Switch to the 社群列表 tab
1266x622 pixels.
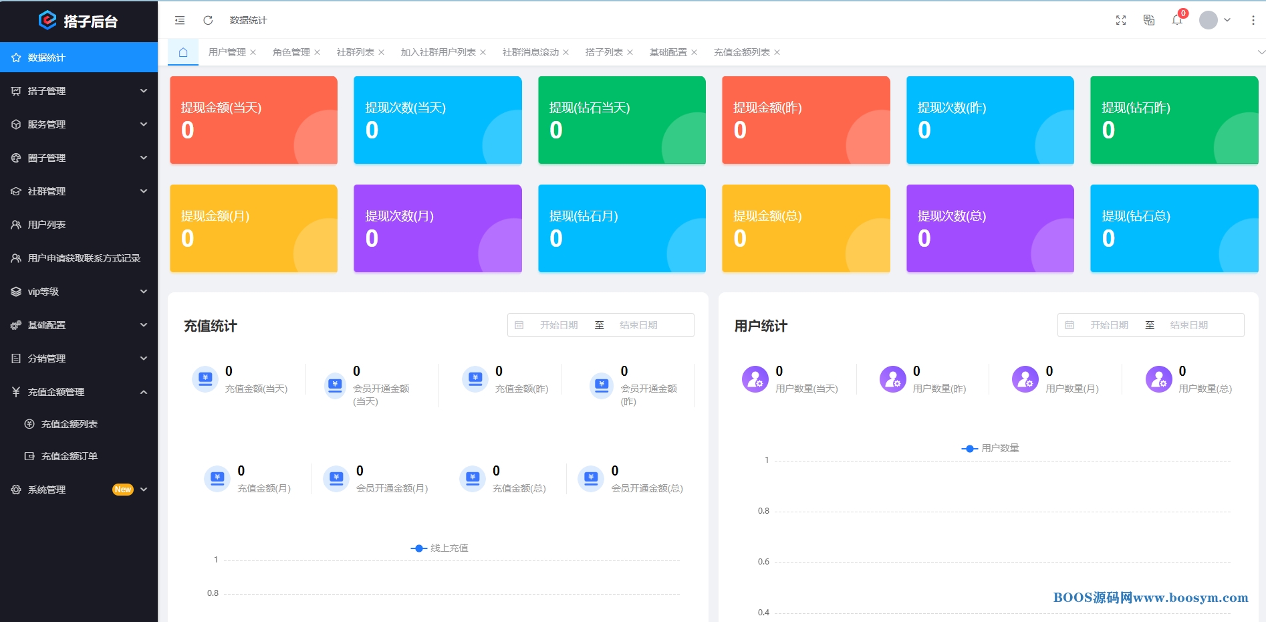point(356,52)
